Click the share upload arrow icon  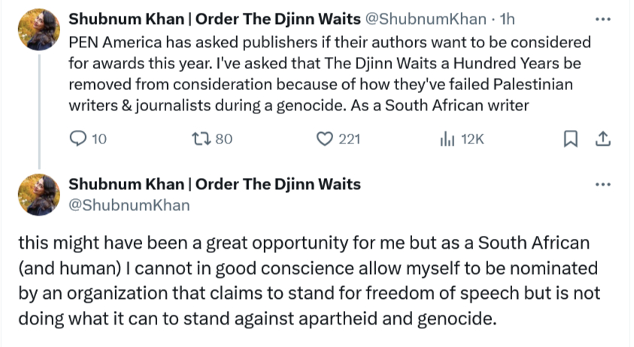click(x=602, y=139)
